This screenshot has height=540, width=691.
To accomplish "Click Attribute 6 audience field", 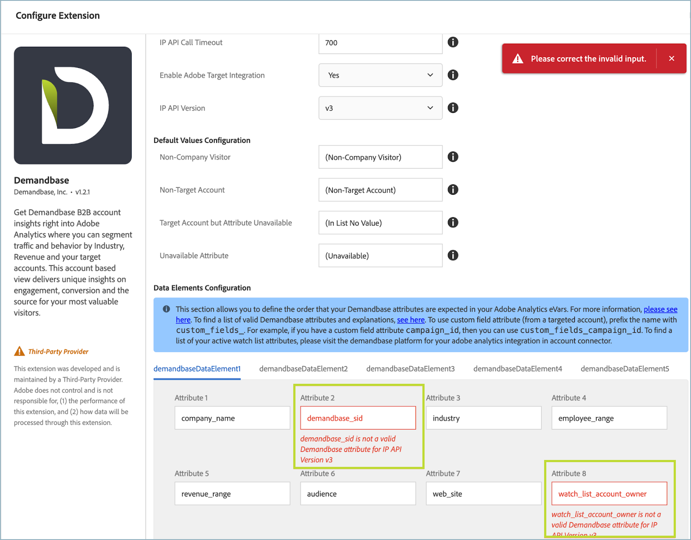I will pos(358,494).
